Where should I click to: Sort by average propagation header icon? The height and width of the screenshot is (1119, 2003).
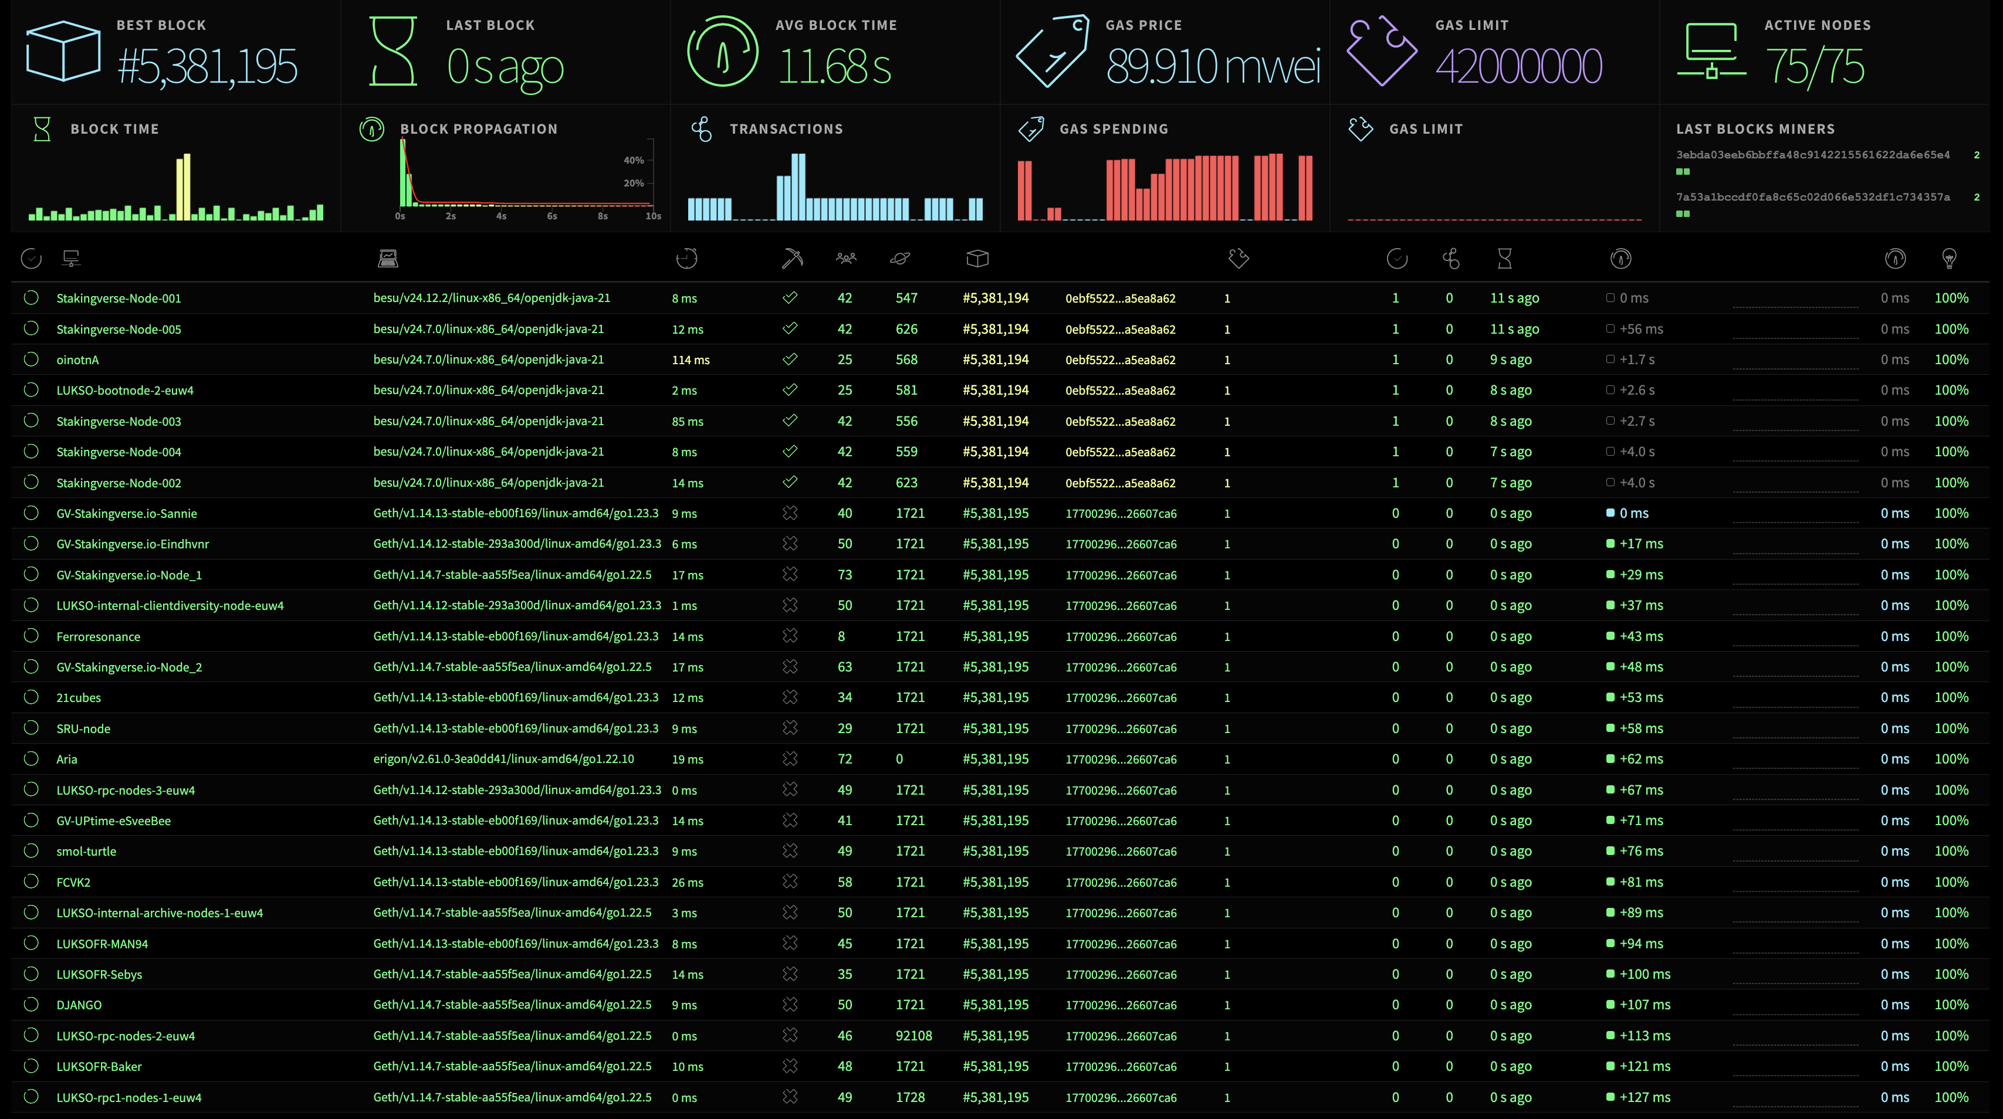pos(1896,259)
